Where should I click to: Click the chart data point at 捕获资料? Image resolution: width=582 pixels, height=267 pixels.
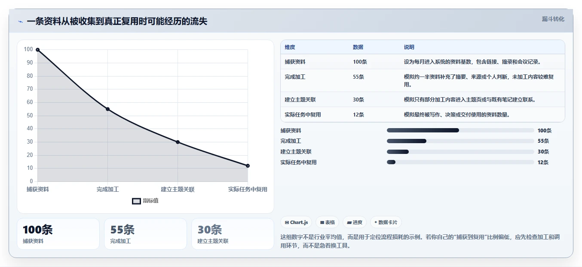[x=38, y=50]
